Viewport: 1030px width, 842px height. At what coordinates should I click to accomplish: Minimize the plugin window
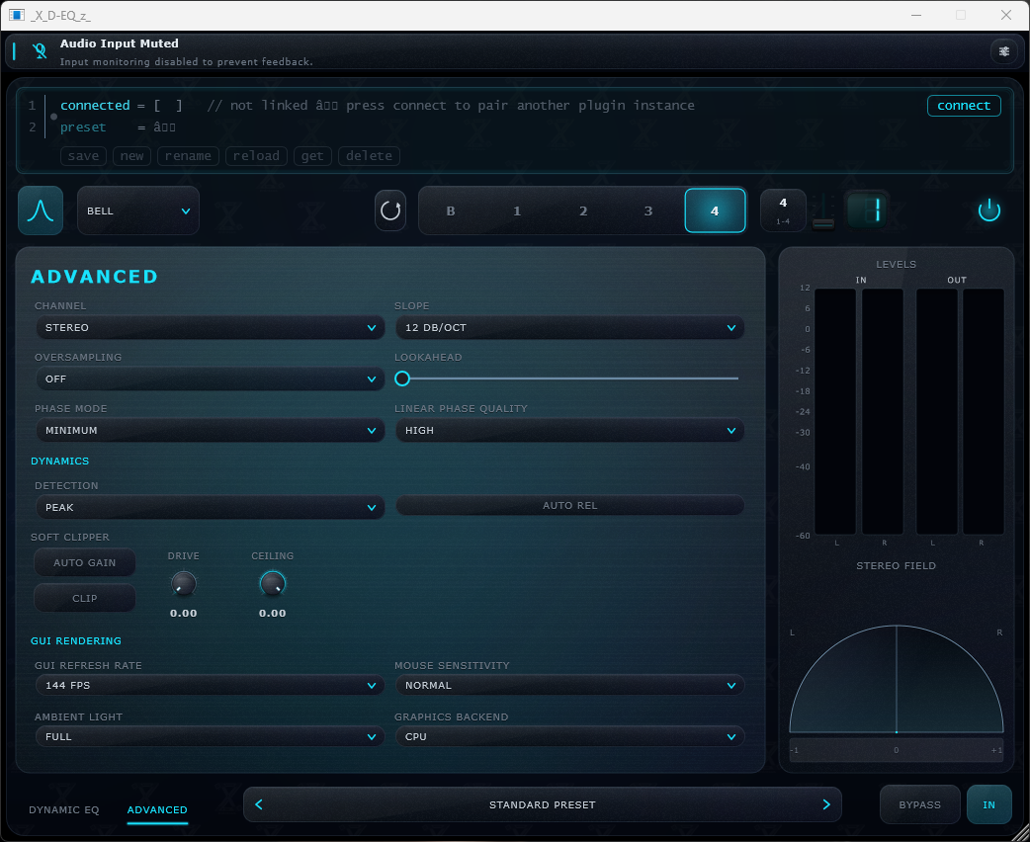click(916, 15)
